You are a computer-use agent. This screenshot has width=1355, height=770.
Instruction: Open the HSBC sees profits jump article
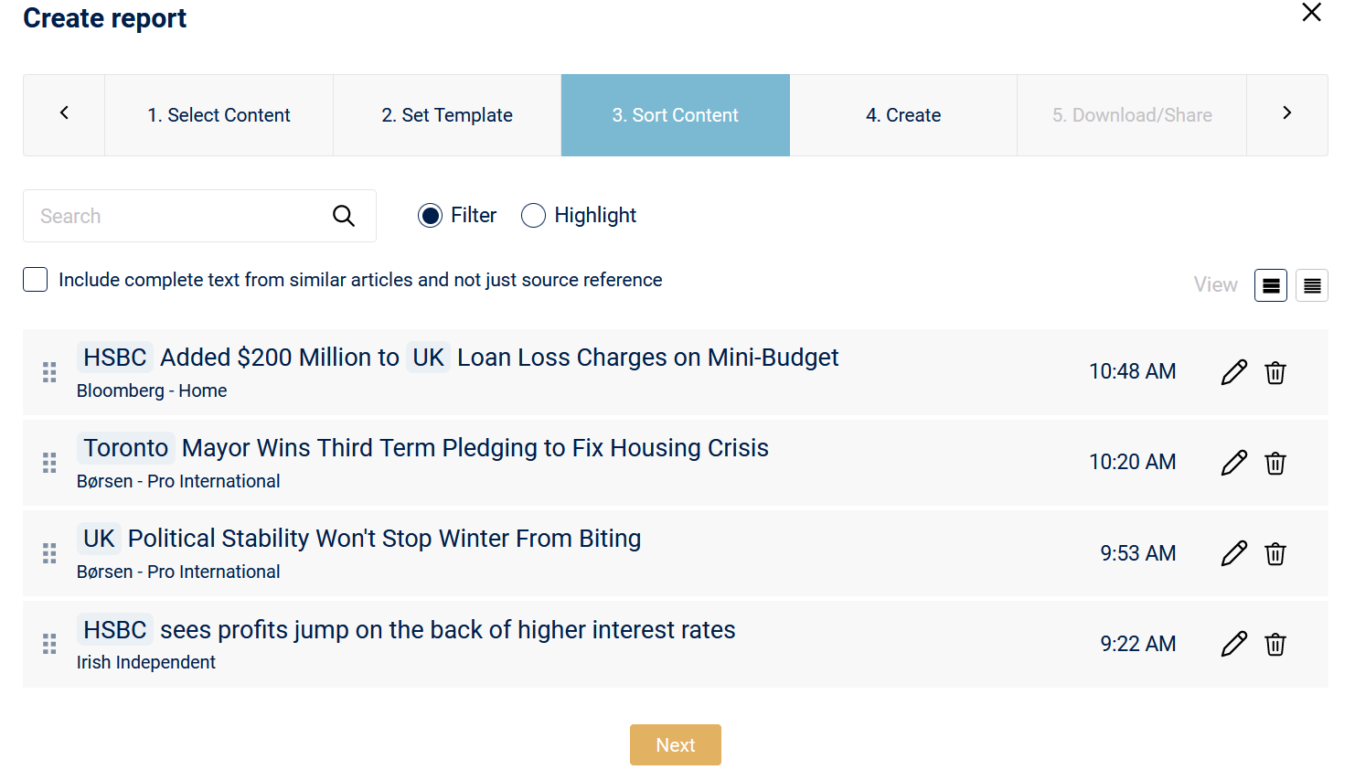pos(406,630)
